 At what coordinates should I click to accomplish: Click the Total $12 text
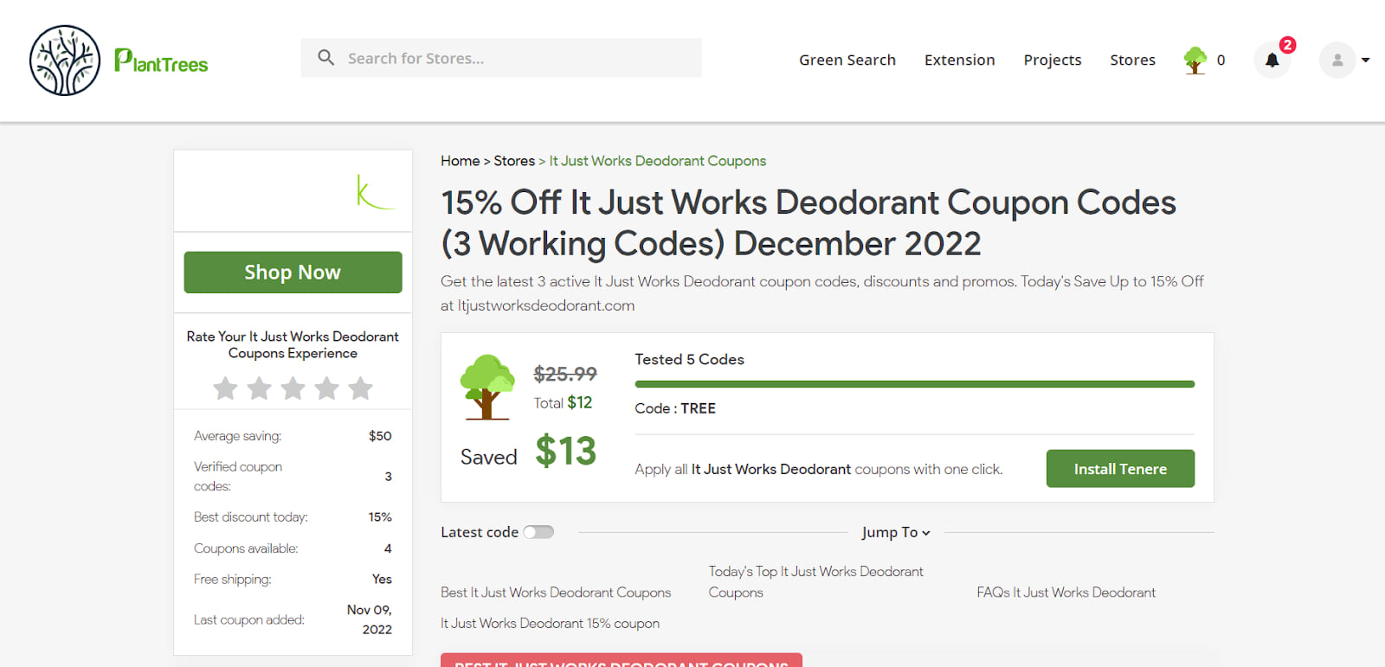click(563, 403)
